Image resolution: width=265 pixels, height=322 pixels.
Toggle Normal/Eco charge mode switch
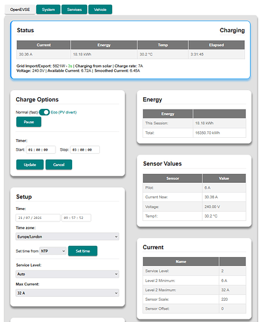point(44,112)
